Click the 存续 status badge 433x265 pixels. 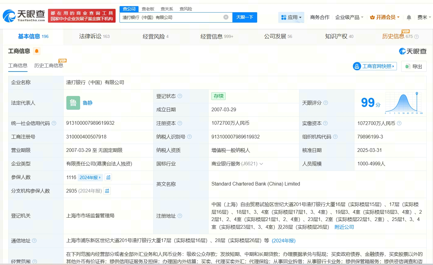click(219, 96)
